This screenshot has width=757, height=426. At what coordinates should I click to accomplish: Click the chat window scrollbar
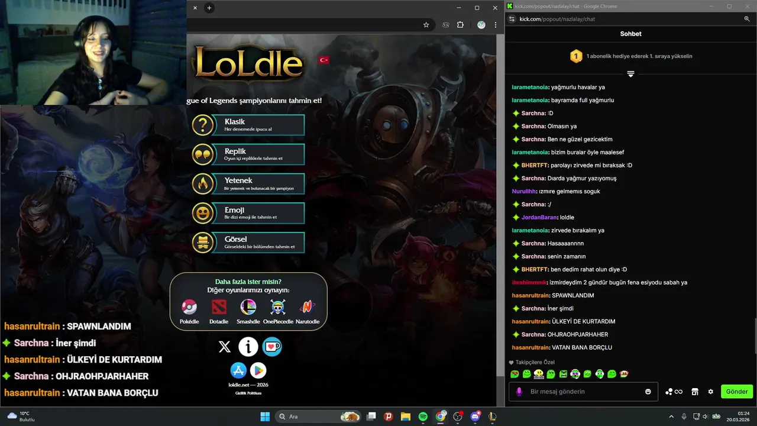[x=754, y=337]
